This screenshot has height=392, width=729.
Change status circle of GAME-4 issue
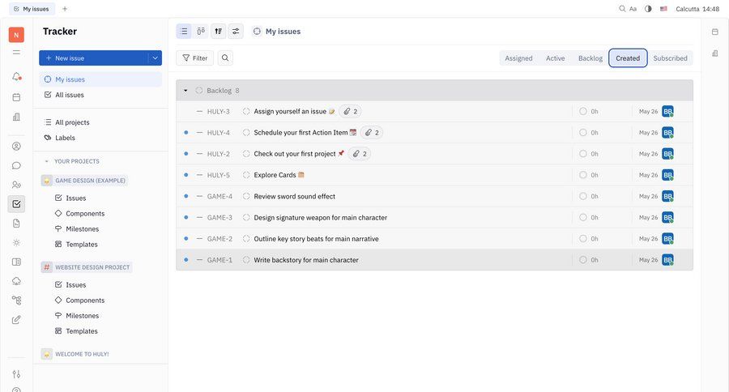pos(246,196)
